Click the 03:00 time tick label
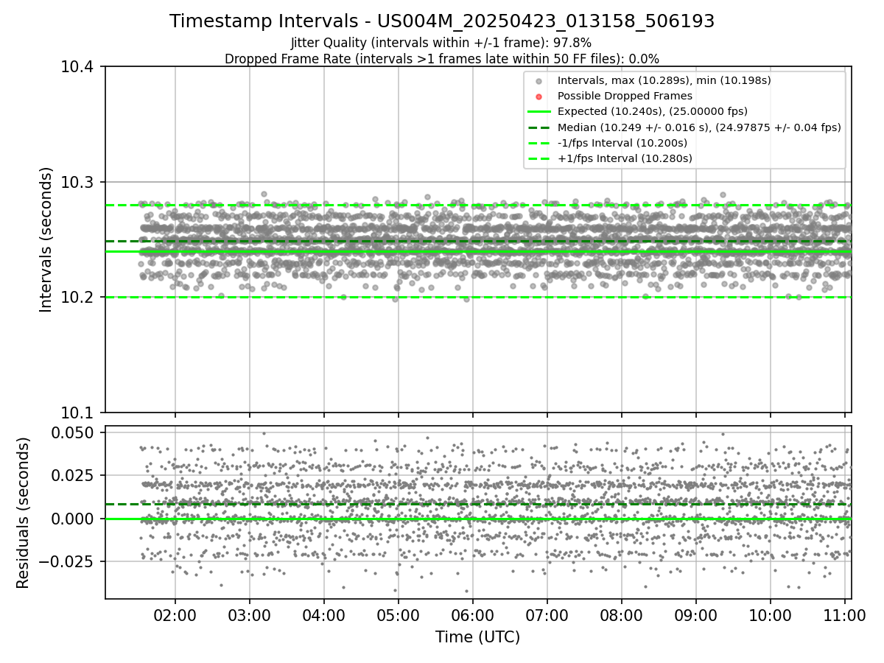The height and width of the screenshot is (663, 884). [249, 614]
